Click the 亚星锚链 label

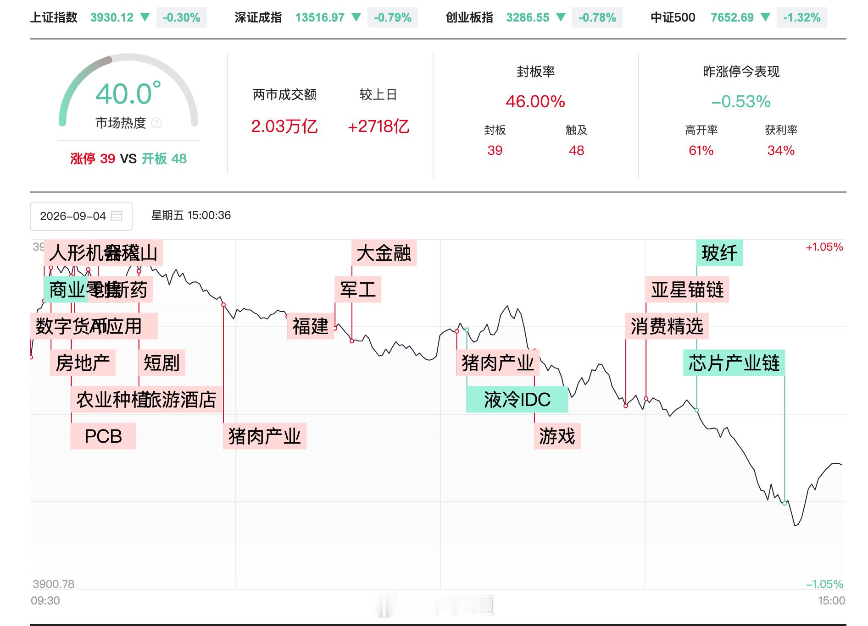coord(687,290)
